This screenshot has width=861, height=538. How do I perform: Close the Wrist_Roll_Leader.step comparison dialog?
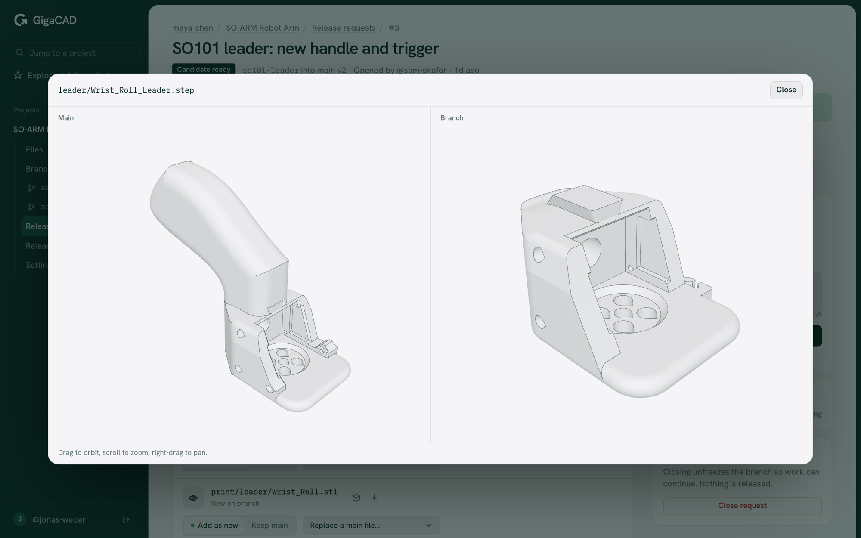click(786, 90)
